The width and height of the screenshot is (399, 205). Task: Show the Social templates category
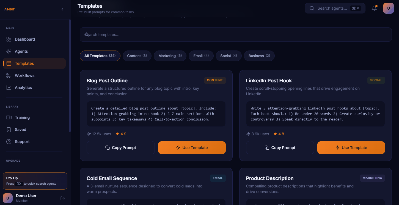pos(228,56)
